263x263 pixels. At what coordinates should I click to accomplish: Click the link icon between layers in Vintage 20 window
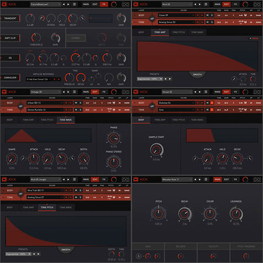[20, 106]
